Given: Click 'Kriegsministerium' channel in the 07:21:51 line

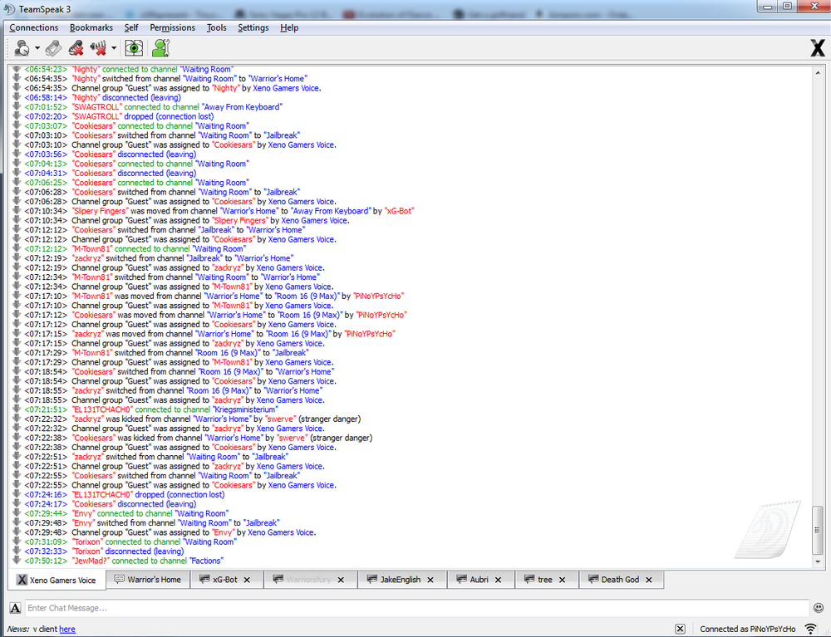Looking at the screenshot, I should coord(245,409).
